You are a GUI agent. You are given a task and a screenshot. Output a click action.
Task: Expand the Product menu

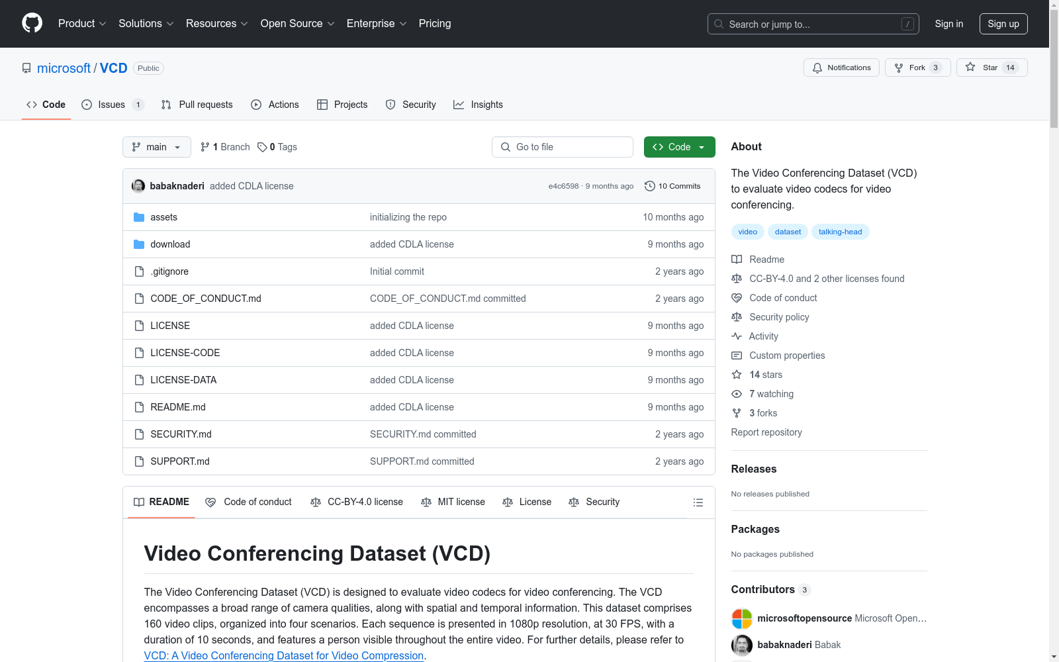[x=82, y=23]
